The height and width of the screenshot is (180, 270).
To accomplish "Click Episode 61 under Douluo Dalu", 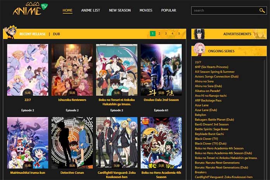I will point(161,110).
